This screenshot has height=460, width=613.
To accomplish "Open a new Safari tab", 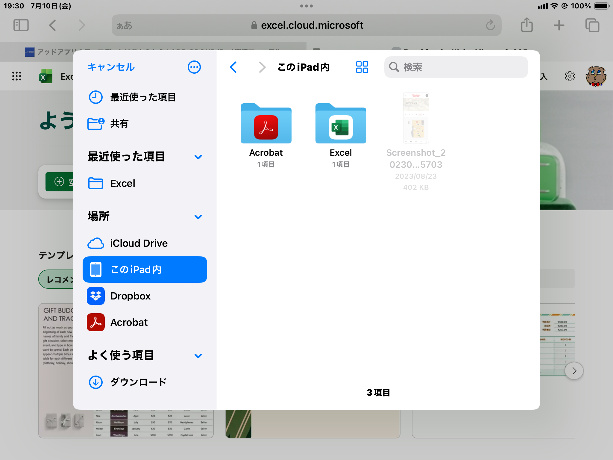I will (x=559, y=25).
